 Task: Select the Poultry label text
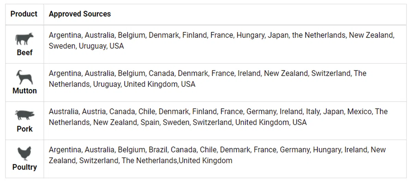(25, 167)
